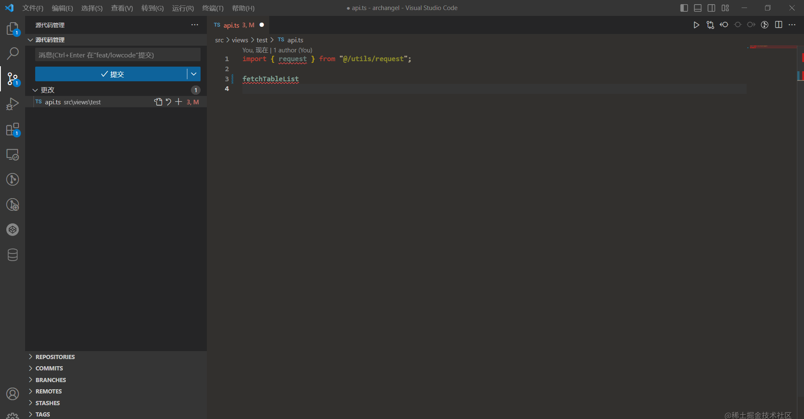Collapse the 源代码管理 section header
Screen dimensions: 804x419
(x=116, y=40)
